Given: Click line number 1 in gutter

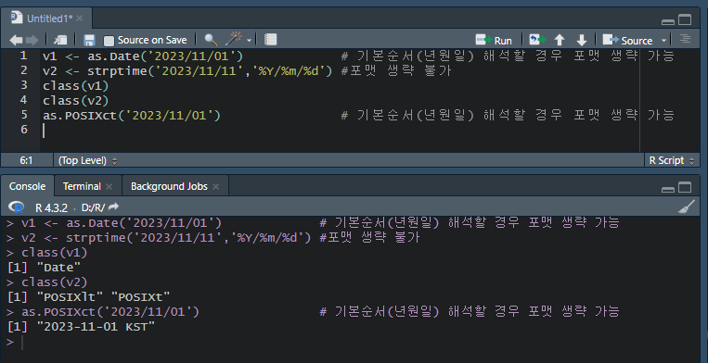Looking at the screenshot, I should tap(23, 56).
